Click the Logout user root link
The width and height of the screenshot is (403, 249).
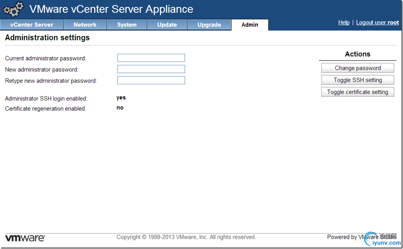(x=377, y=23)
